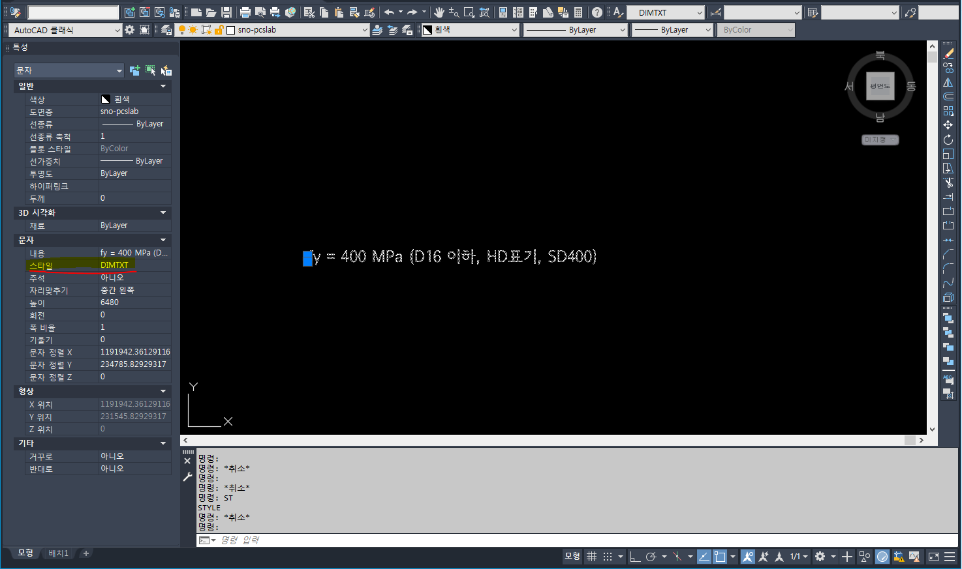
Task: Select the Move tool in right toolbar
Action: pos(948,125)
